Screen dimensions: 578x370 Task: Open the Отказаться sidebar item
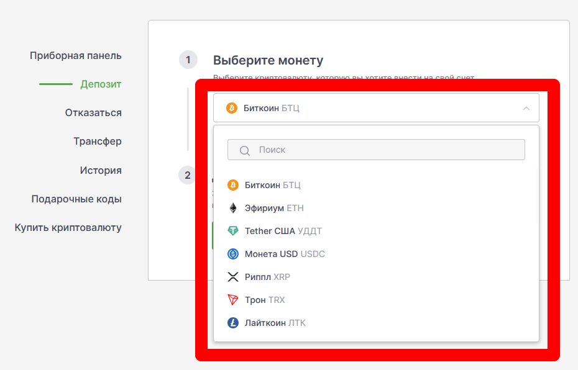pos(93,113)
